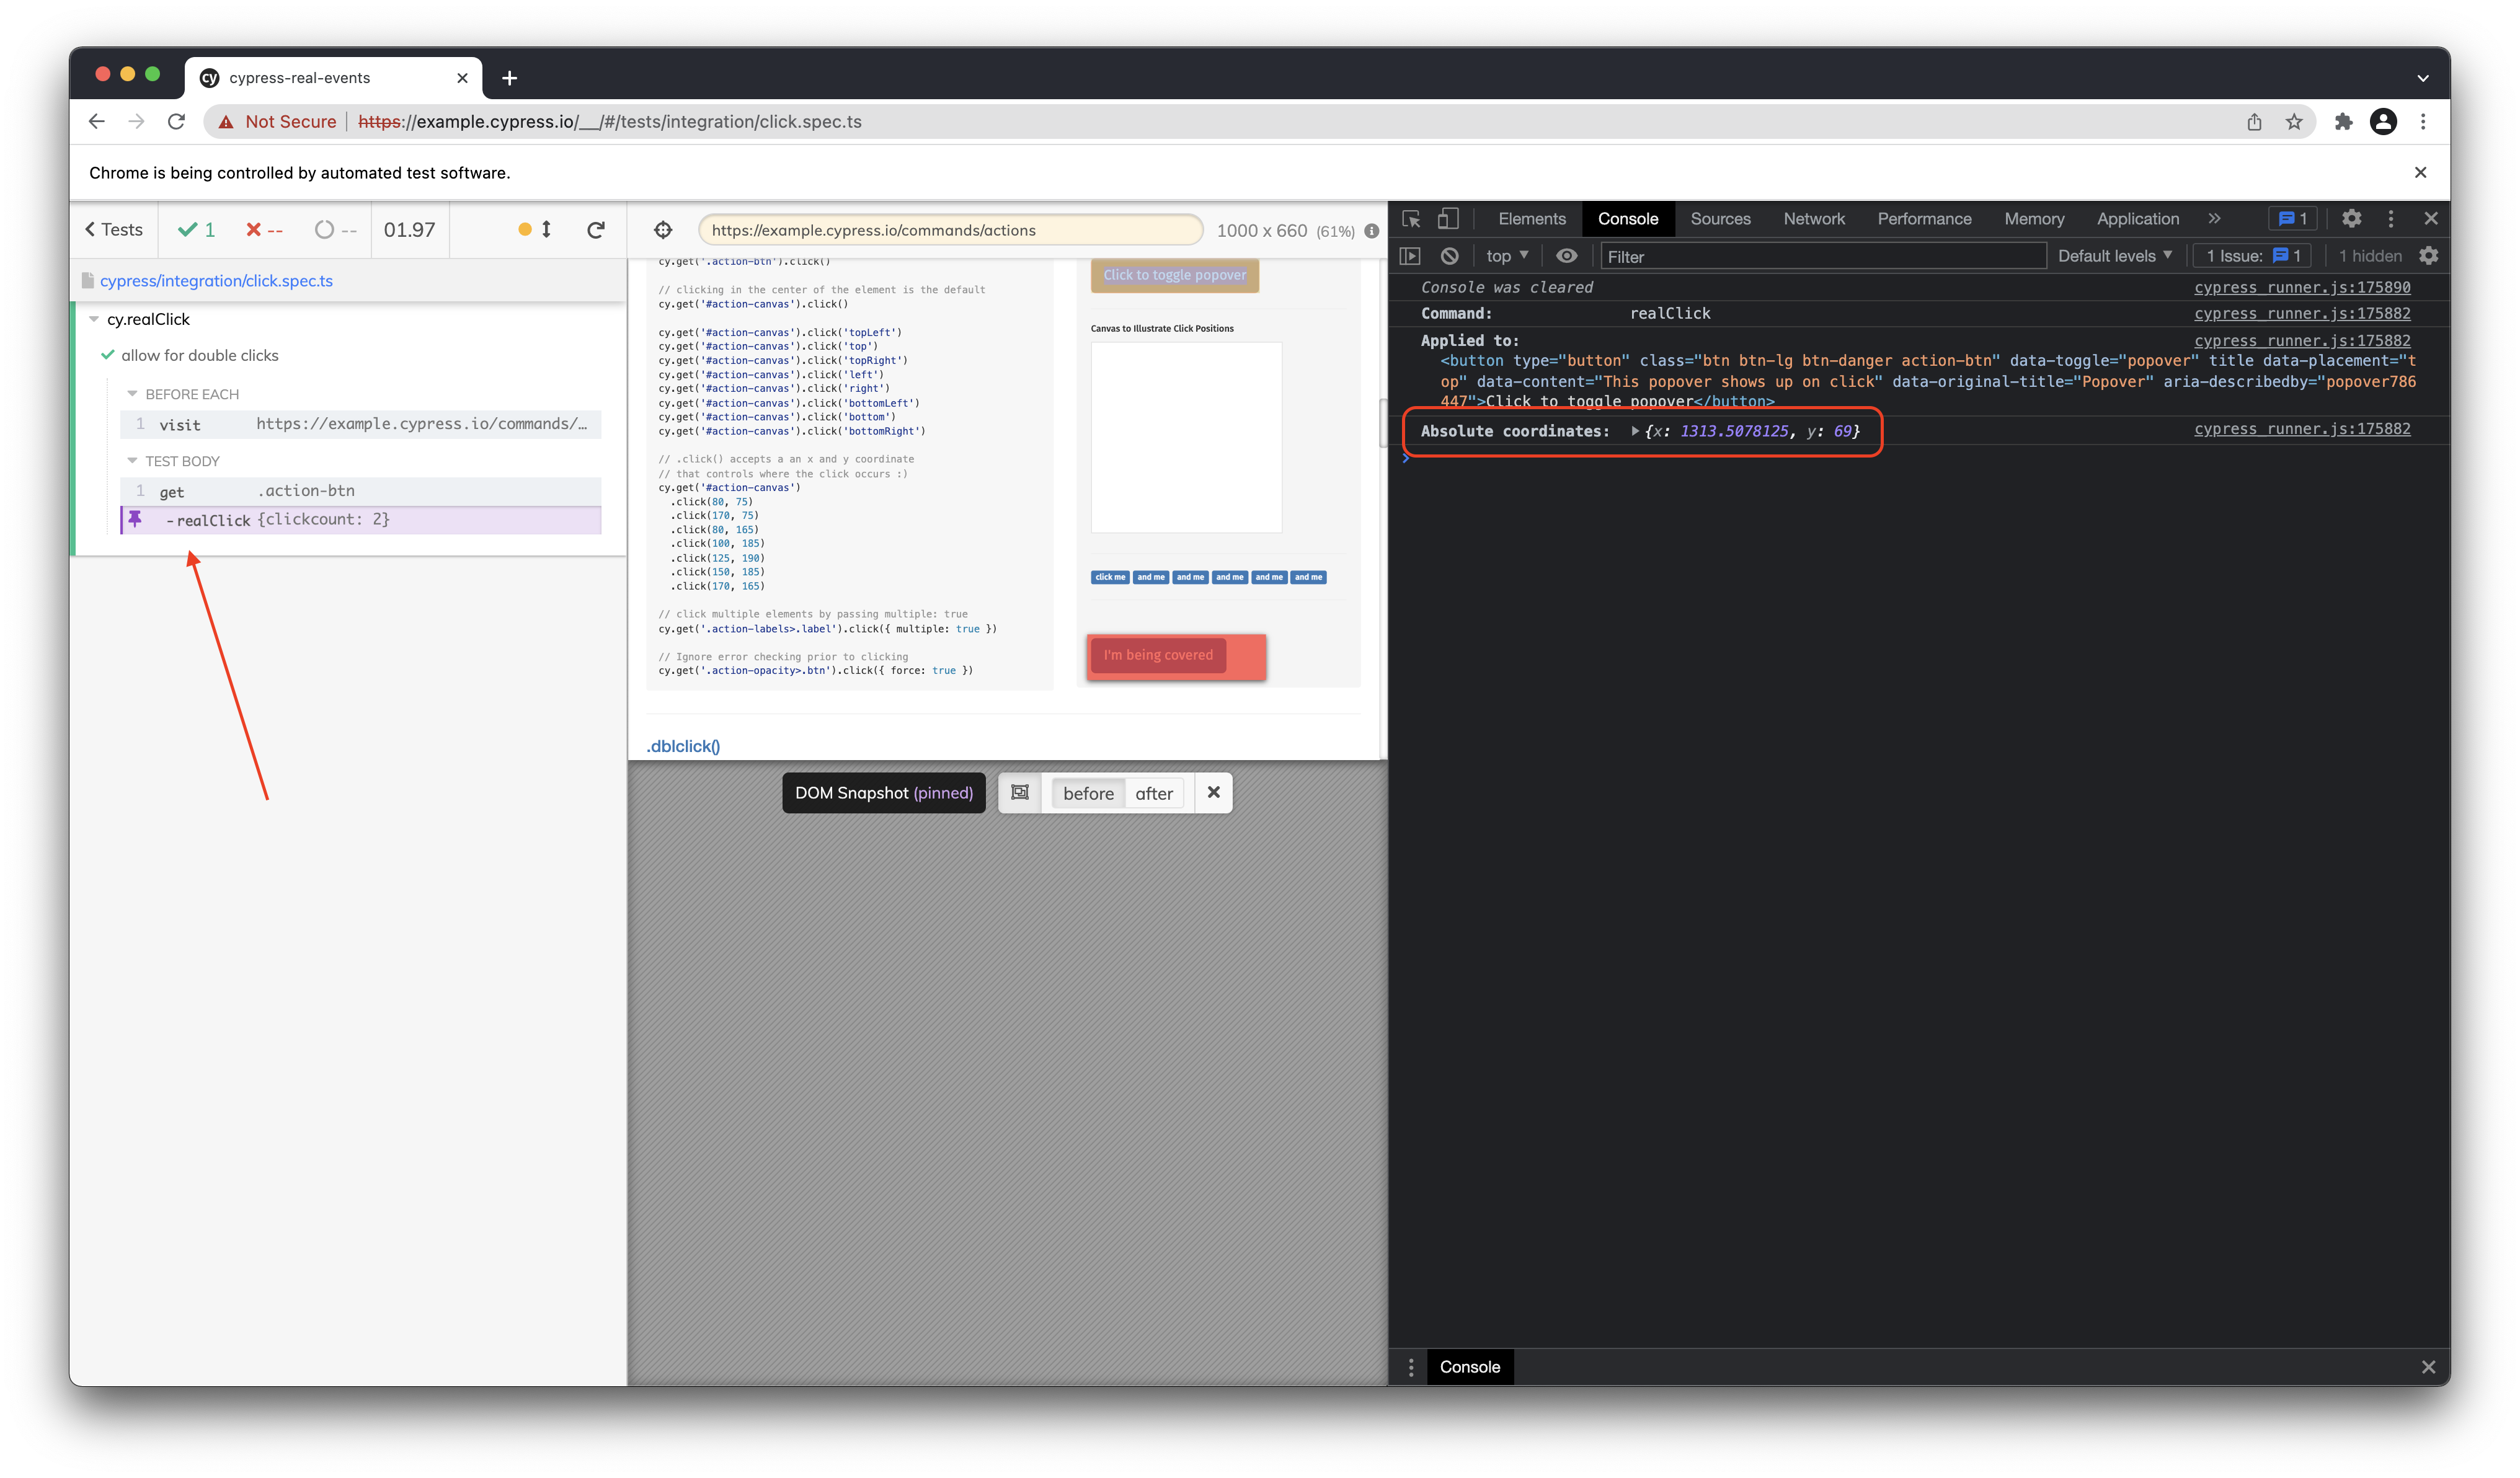This screenshot has height=1478, width=2520.
Task: Click the clear console icon
Action: pos(1449,256)
